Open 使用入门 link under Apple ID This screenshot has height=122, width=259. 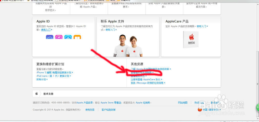click(46, 30)
